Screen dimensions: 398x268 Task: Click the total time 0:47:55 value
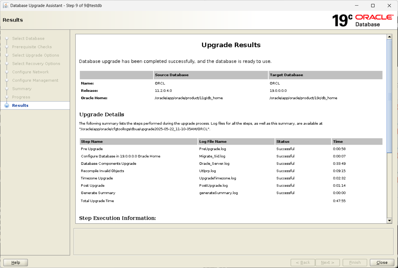point(339,201)
